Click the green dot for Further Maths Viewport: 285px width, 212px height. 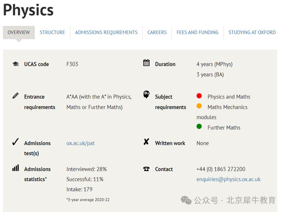(199, 126)
